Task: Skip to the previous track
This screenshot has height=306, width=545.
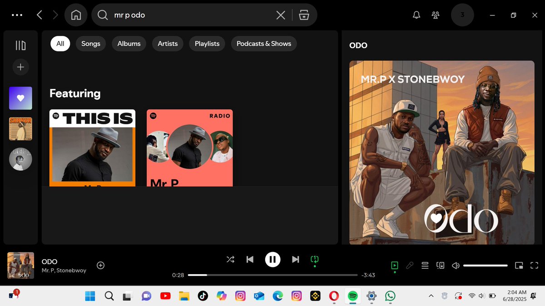Action: (250, 259)
